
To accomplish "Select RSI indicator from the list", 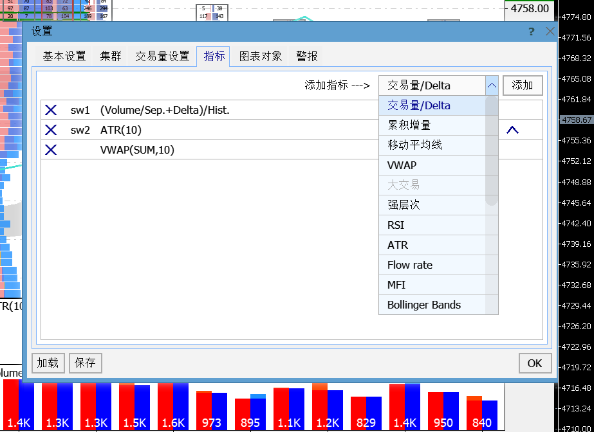I will pyautogui.click(x=396, y=225).
